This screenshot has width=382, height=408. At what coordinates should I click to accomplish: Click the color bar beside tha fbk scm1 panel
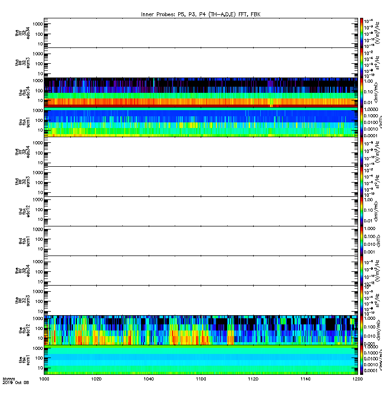[x=362, y=122]
